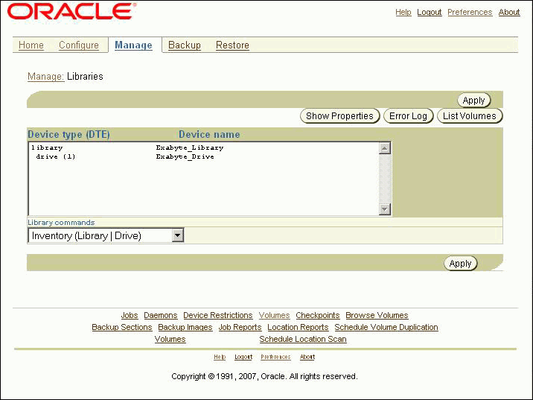This screenshot has width=533, height=400.
Task: Switch to the Home tab
Action: point(31,45)
